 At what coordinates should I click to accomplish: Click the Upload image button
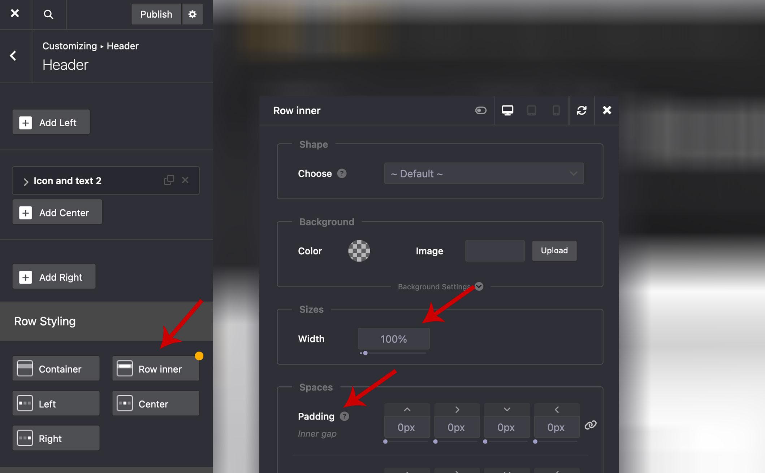tap(554, 251)
